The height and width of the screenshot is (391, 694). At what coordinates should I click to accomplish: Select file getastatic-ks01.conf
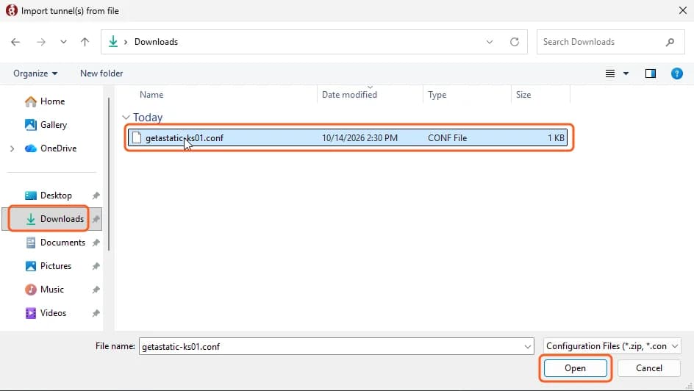[x=348, y=138]
